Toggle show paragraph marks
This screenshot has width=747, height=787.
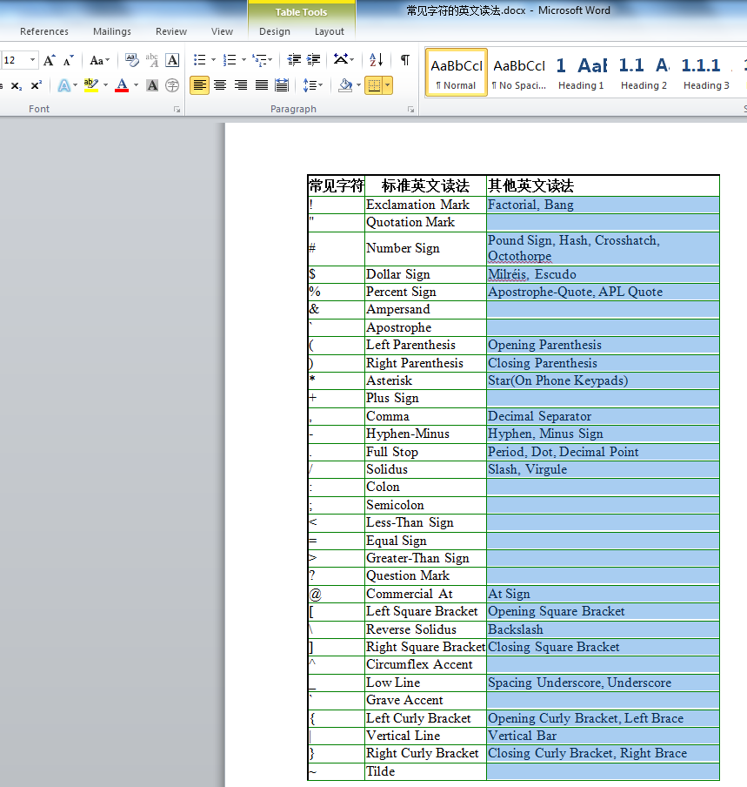405,60
